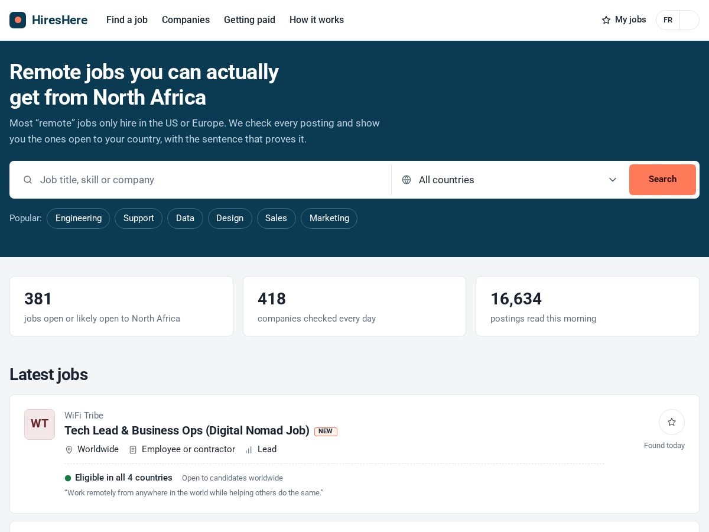Filter by popular Design tag
The width and height of the screenshot is (709, 532).
[230, 218]
